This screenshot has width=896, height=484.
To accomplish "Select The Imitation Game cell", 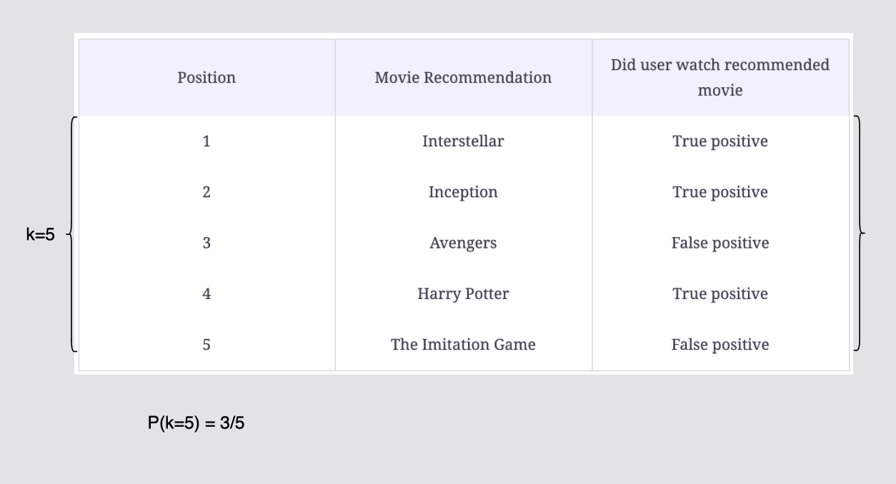I will point(463,345).
